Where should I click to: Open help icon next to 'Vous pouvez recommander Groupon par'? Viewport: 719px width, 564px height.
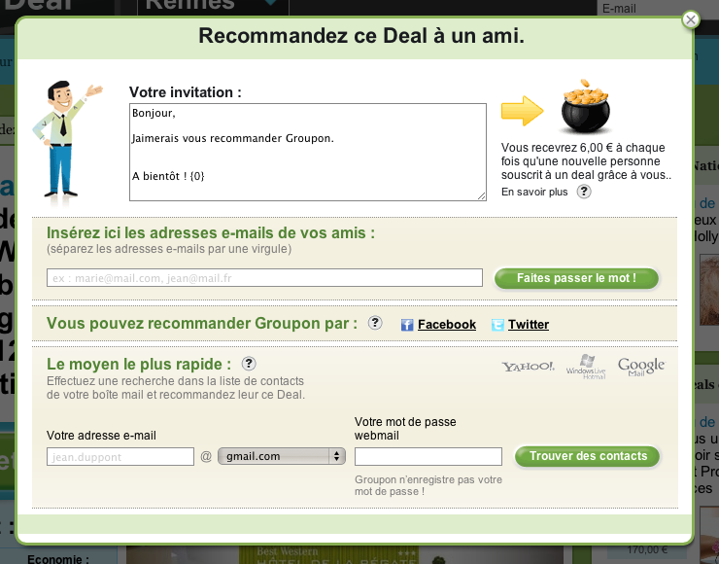[375, 323]
